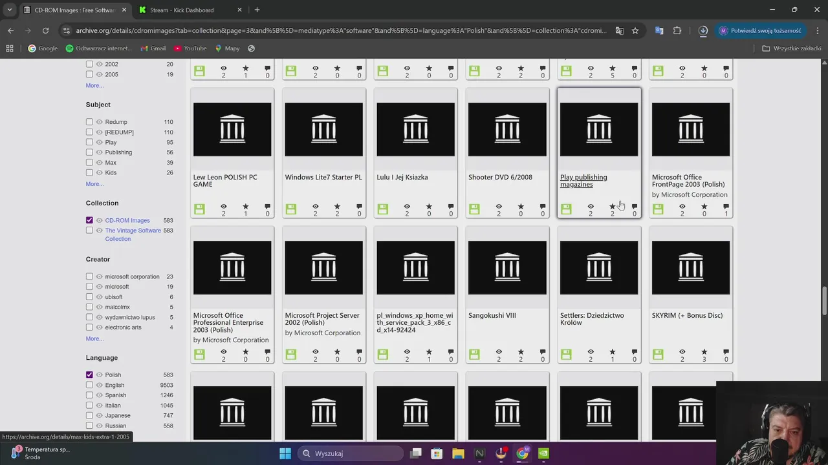Open the Chrome downloads icon

click(x=703, y=30)
